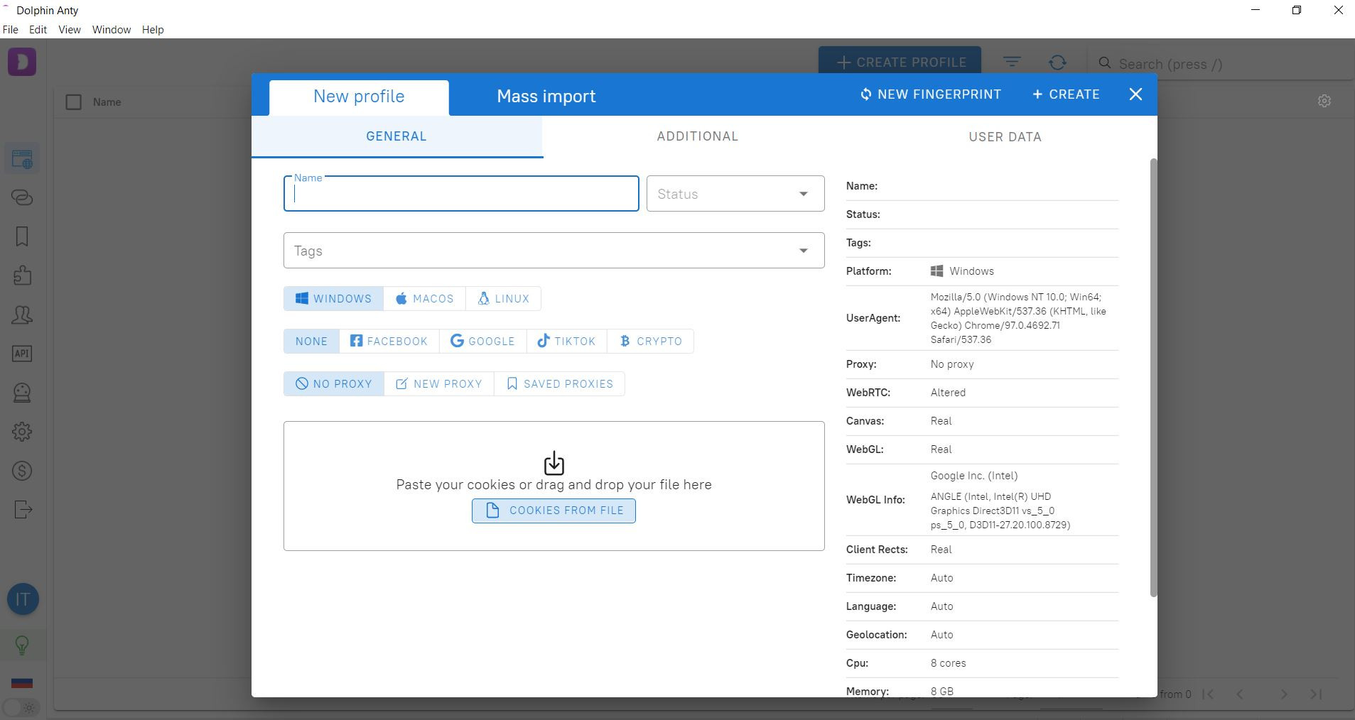This screenshot has height=720, width=1355.
Task: Expand the Tags dropdown arrow
Action: [x=803, y=251]
